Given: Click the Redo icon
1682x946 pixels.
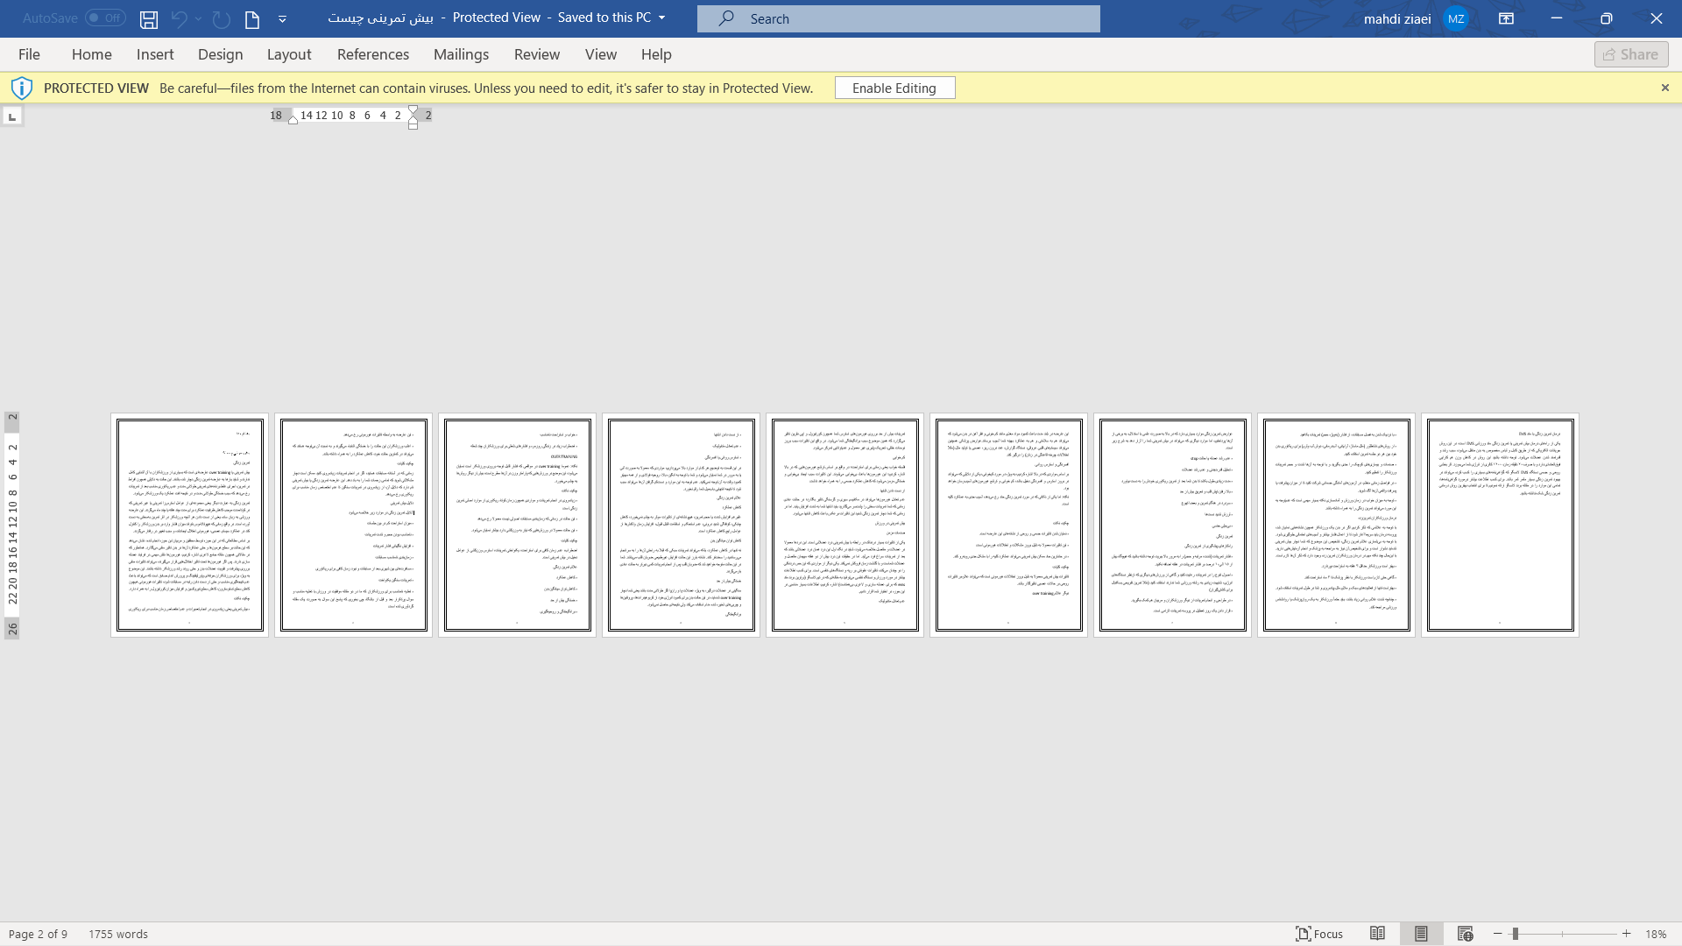Looking at the screenshot, I should click(220, 18).
